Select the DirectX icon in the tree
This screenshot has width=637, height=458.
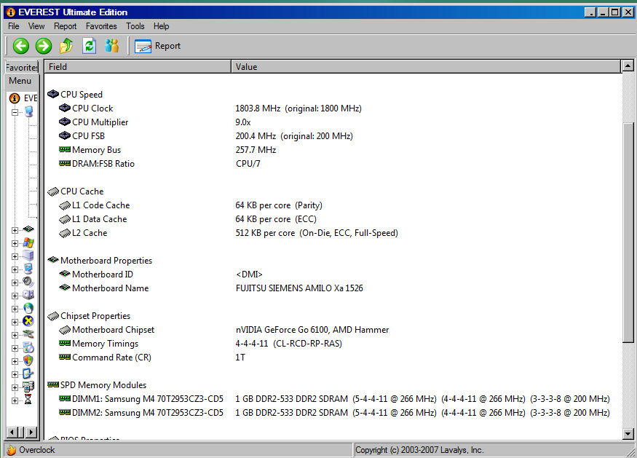(28, 321)
